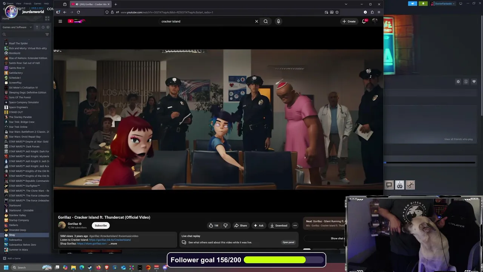Click the info icon in Steam game panel
Image resolution: width=483 pixels, height=272 pixels.
(466, 82)
